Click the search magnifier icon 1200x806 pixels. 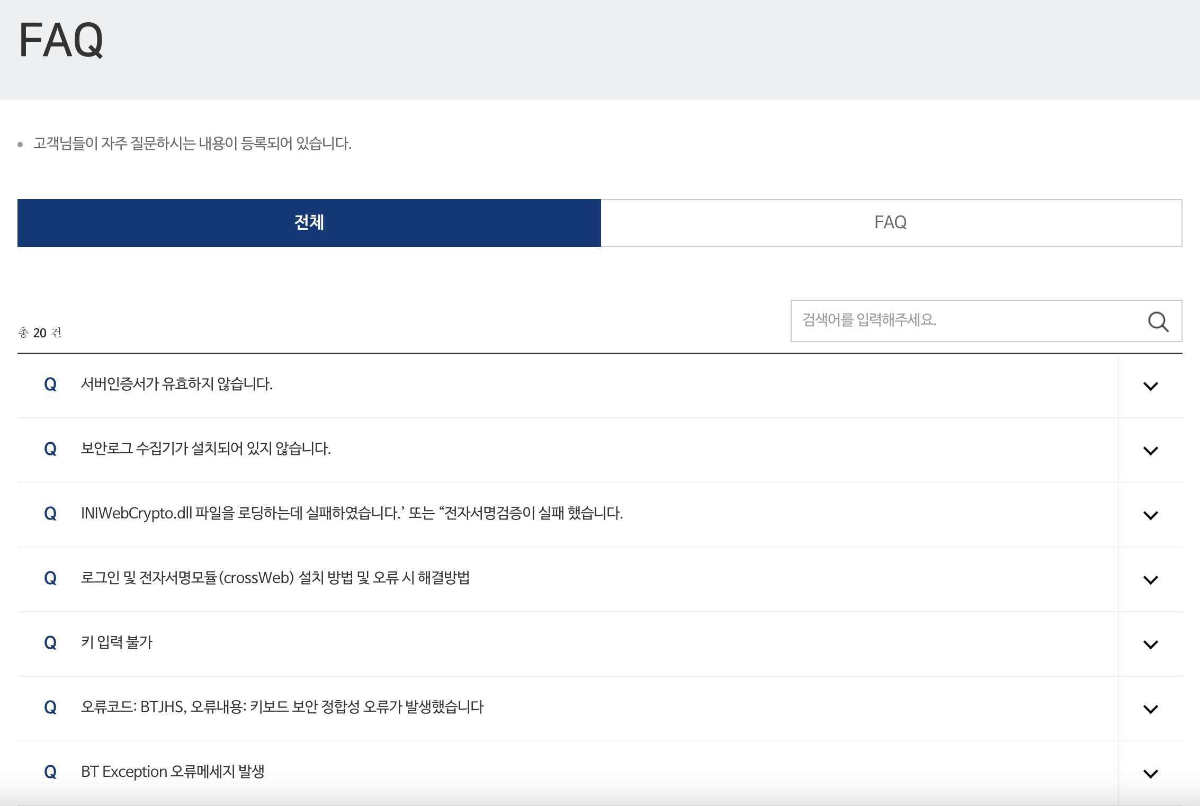coord(1158,321)
